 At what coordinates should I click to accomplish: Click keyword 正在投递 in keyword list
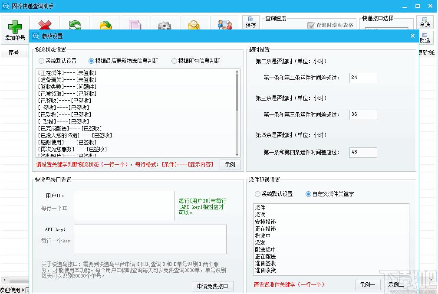(265, 229)
